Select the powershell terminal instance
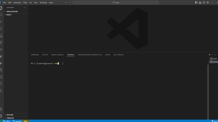The image size is (218, 122). tap(214, 62)
